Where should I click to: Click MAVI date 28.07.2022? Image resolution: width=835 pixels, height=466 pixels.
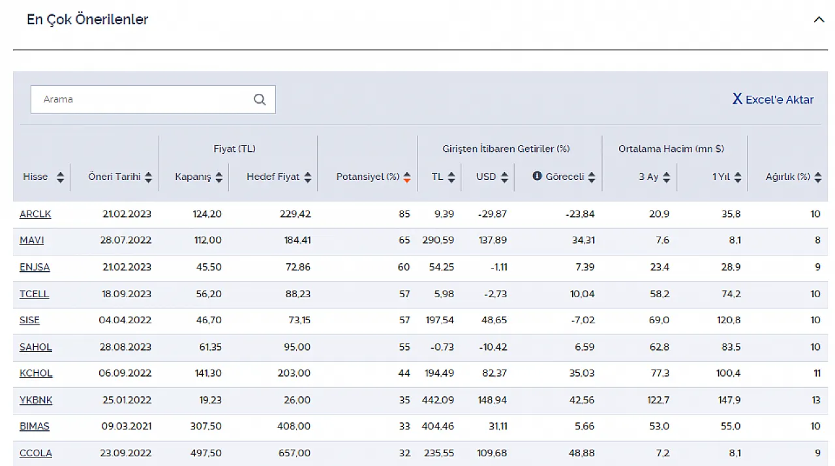(127, 240)
